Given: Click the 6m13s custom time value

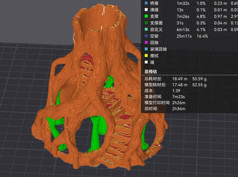Looking at the screenshot, I should tap(183, 29).
